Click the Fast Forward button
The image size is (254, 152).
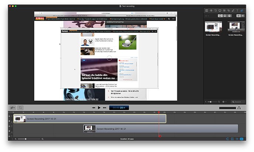click(104, 107)
